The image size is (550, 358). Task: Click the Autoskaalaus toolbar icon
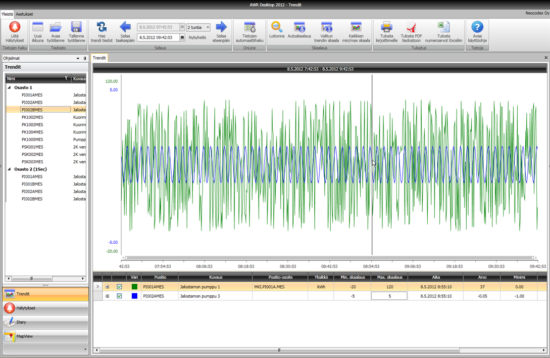point(299,27)
